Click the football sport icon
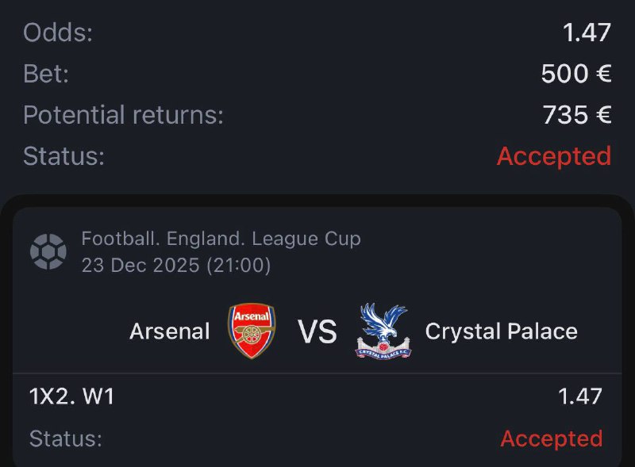This screenshot has width=635, height=467. pyautogui.click(x=48, y=251)
